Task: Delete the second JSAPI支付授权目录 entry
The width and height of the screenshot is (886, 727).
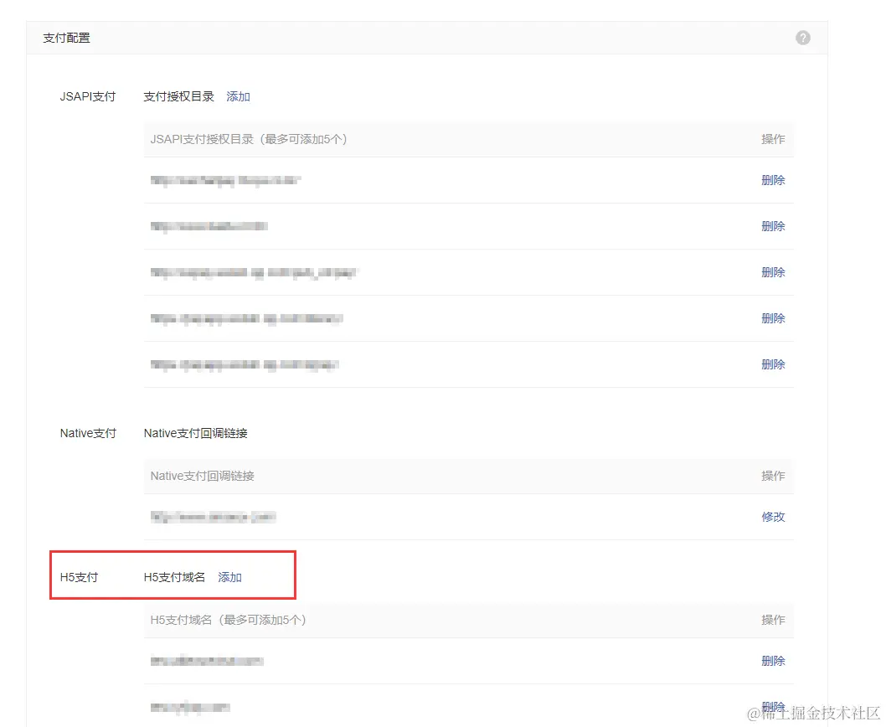Action: [773, 226]
